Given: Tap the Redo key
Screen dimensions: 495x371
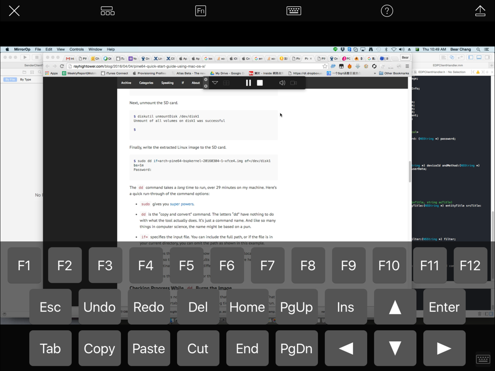Looking at the screenshot, I should click(x=148, y=307).
